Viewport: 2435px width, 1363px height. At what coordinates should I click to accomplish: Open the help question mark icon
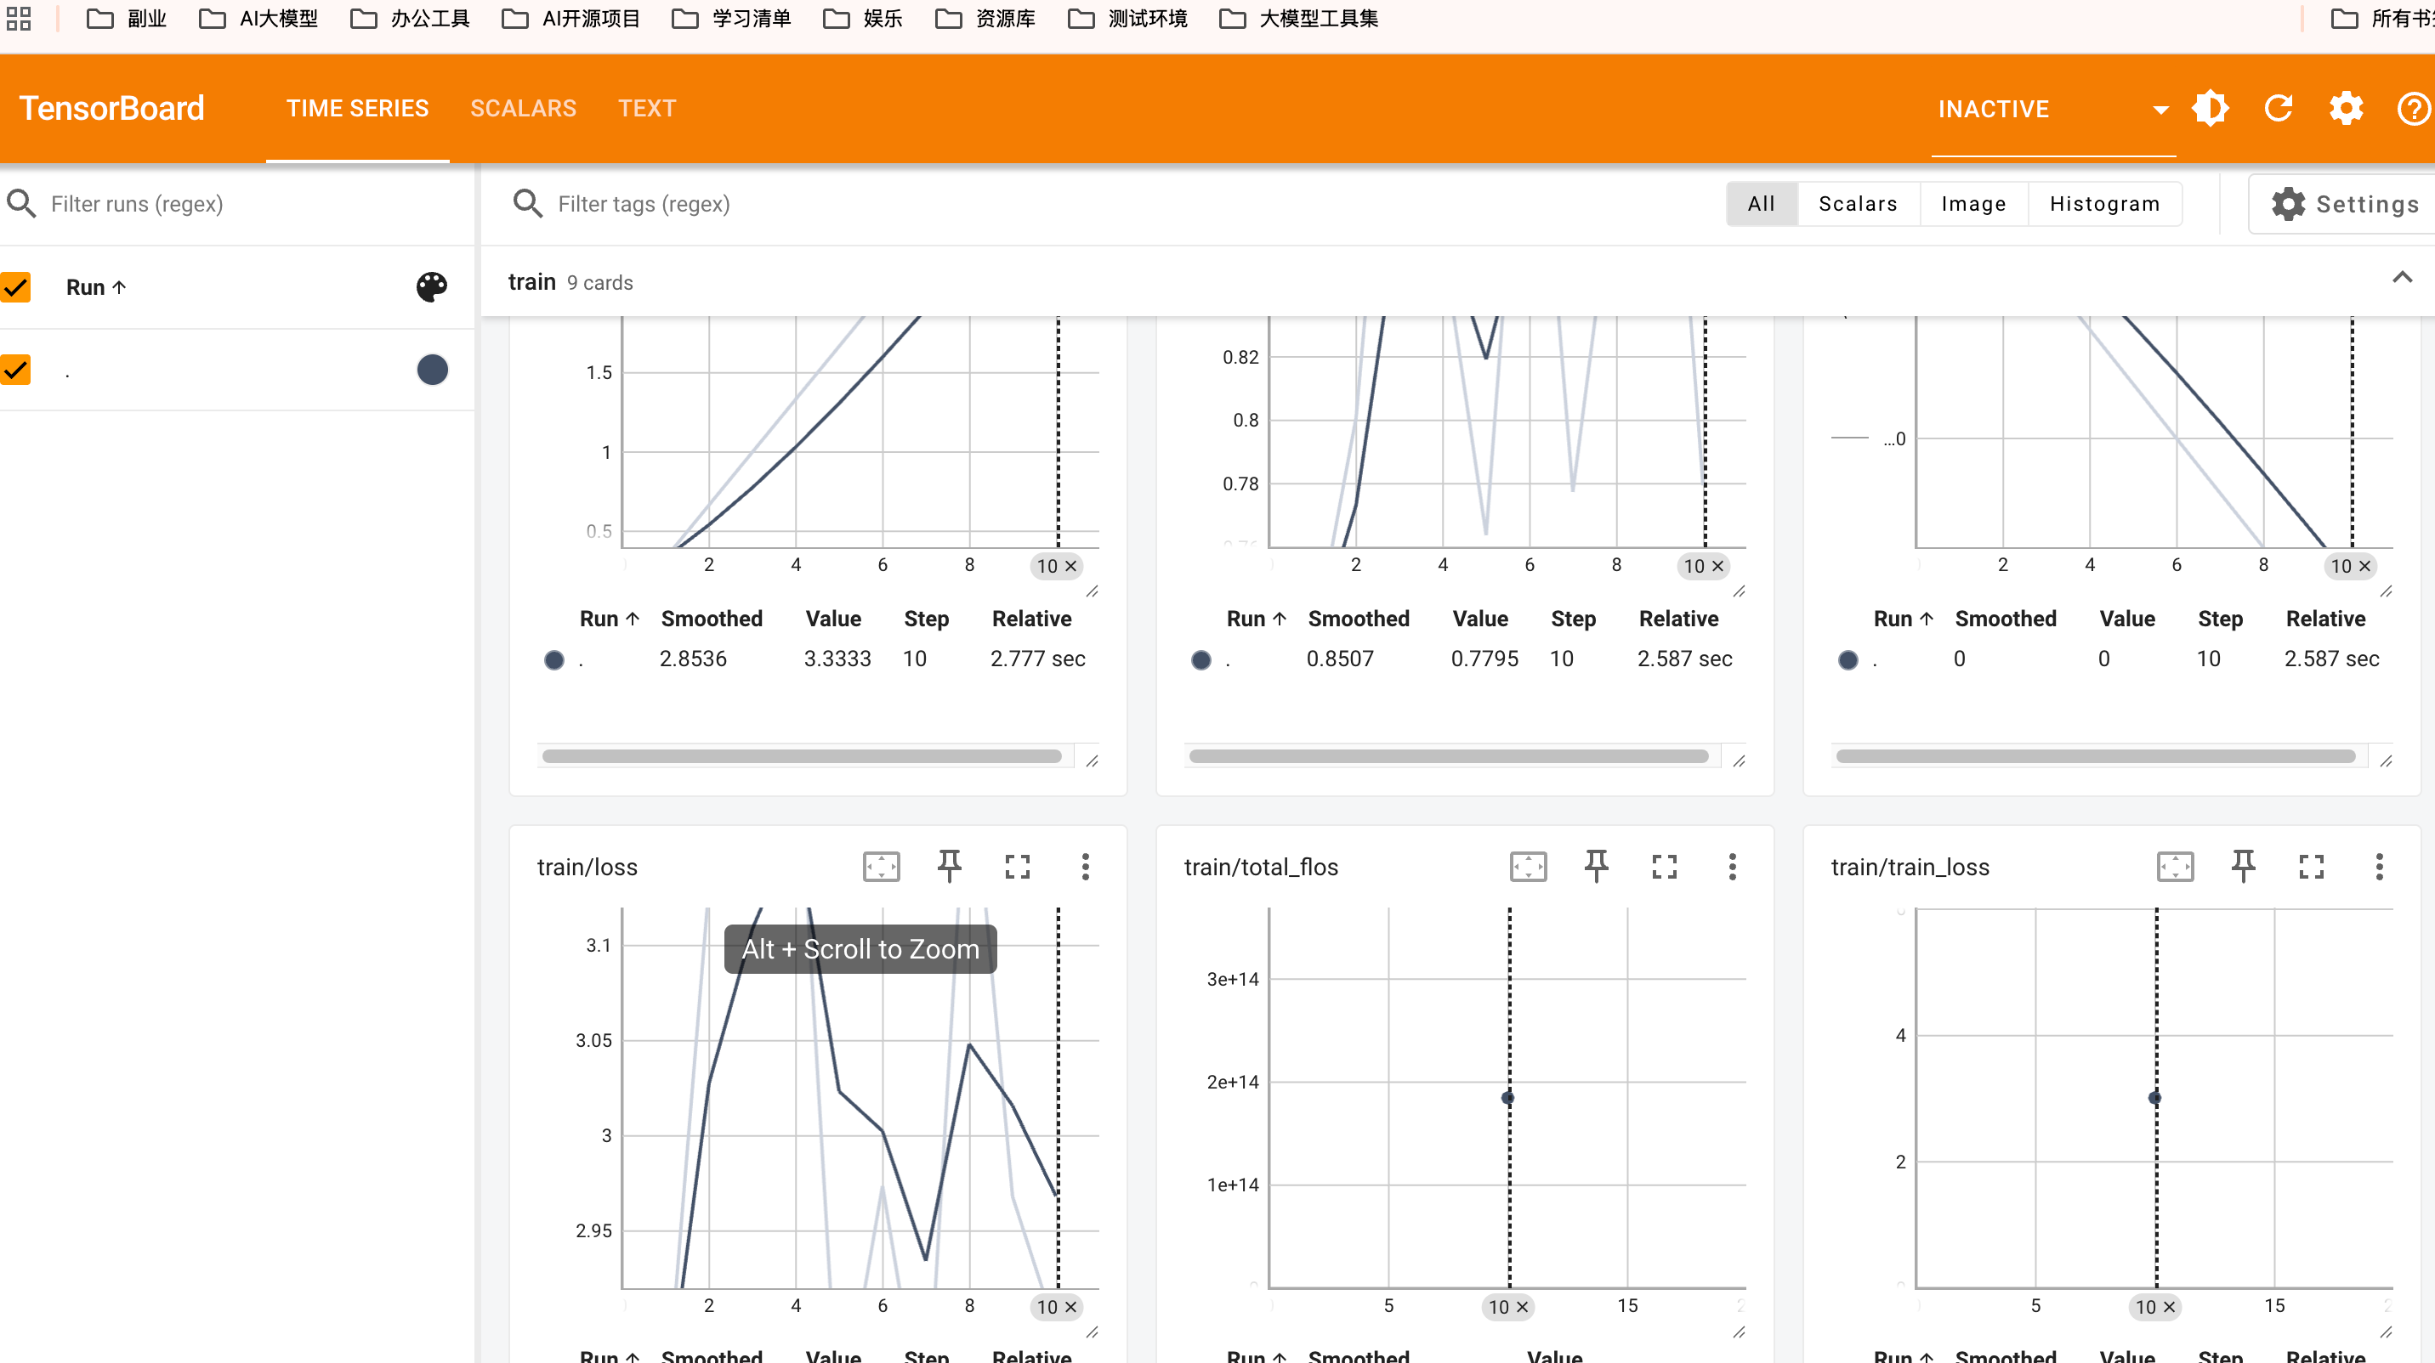tap(2411, 109)
